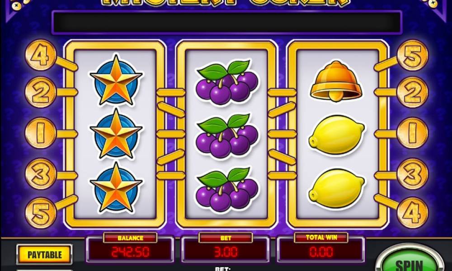Click the top star symbol on reel one
This screenshot has width=452, height=271.
click(116, 81)
